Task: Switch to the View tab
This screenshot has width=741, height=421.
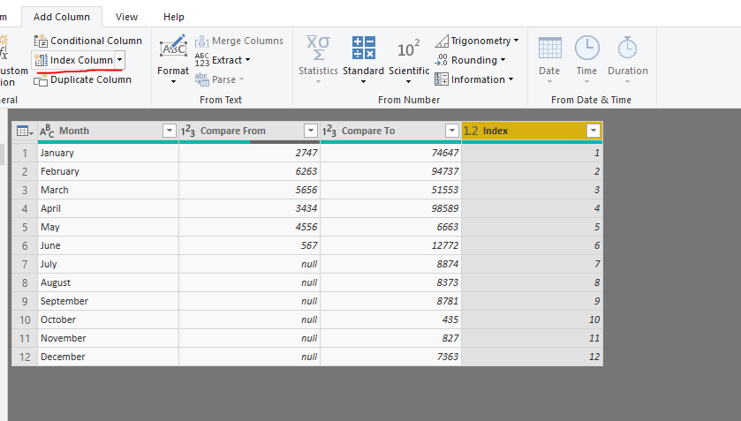Action: click(126, 17)
